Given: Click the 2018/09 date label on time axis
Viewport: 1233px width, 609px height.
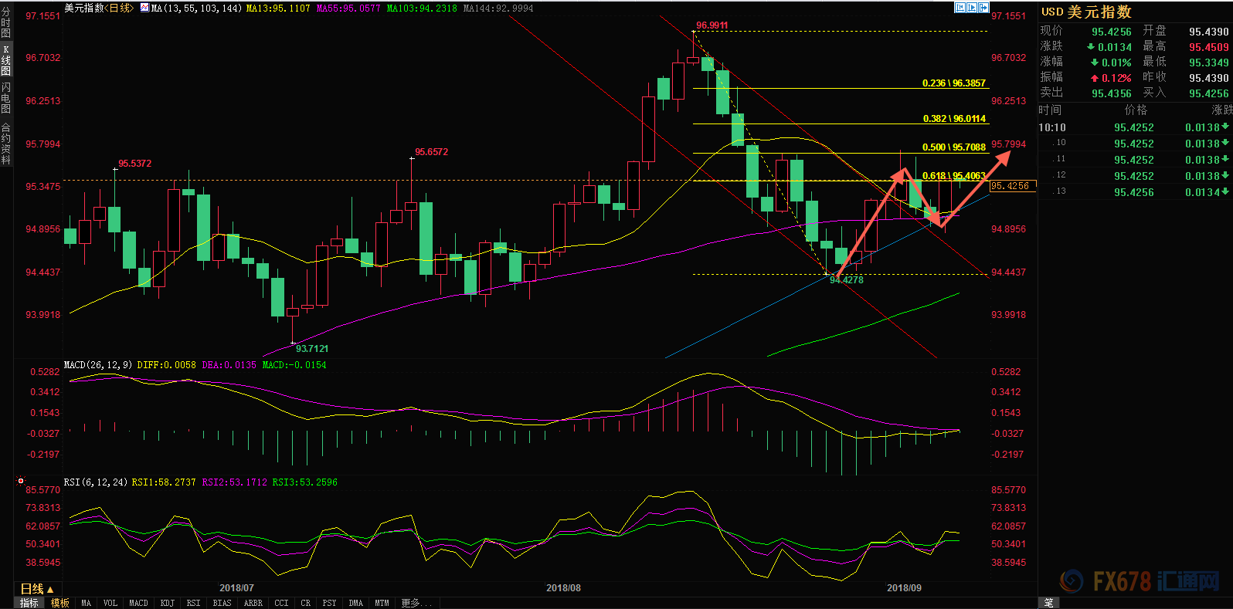Looking at the screenshot, I should click(904, 588).
